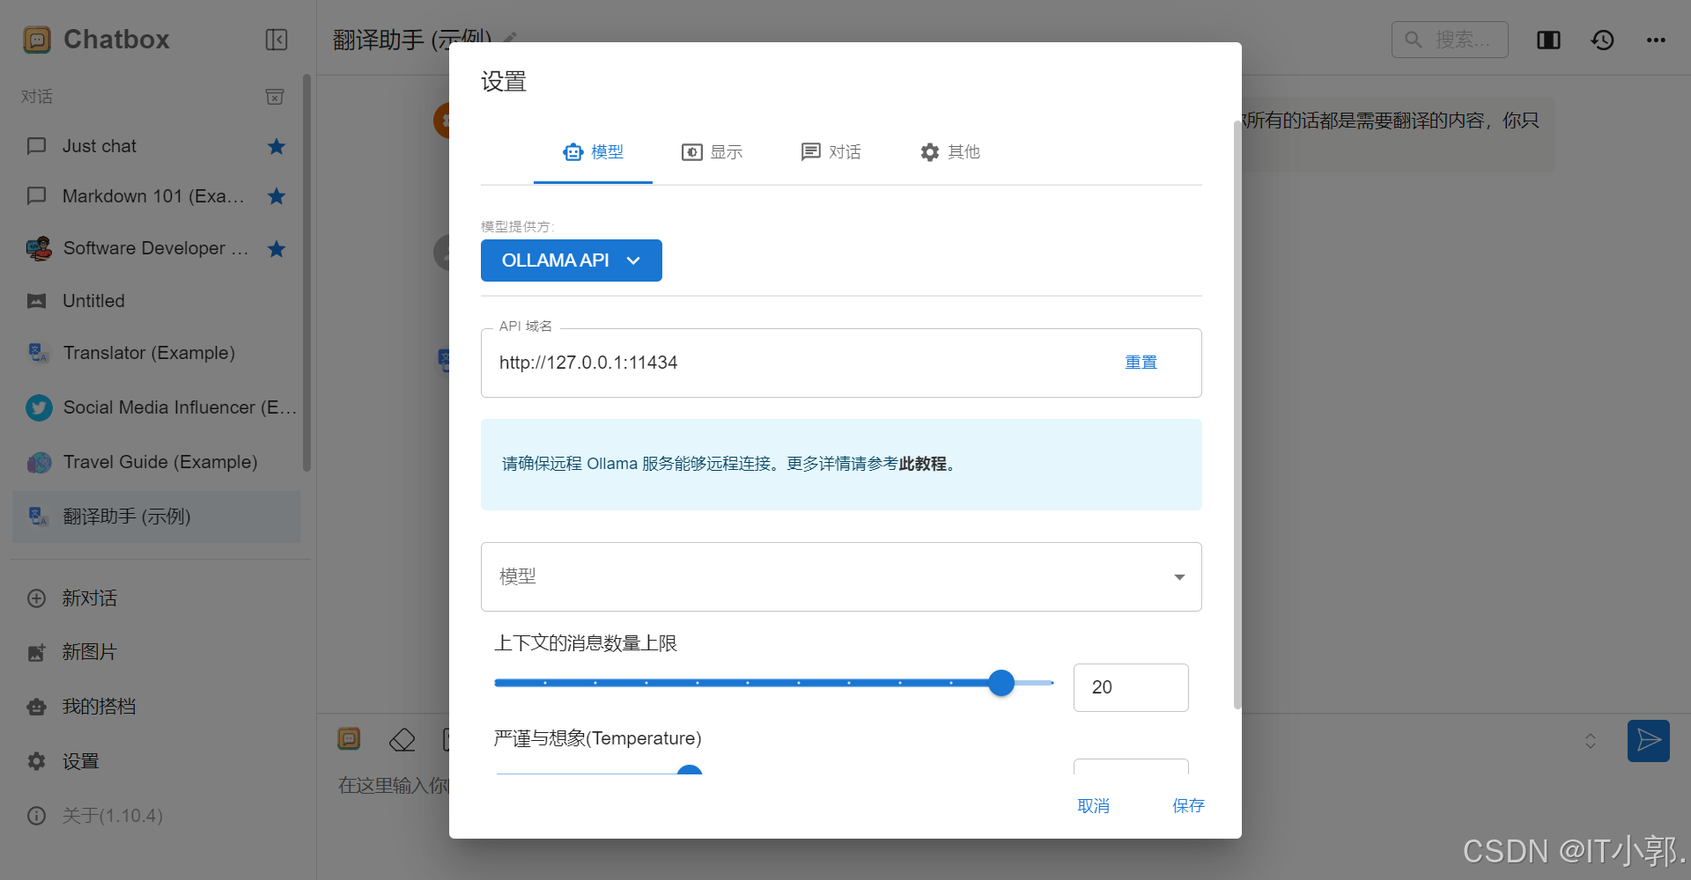Click the 翻译助手 translate avatar icon
This screenshot has width=1691, height=880.
pyautogui.click(x=38, y=517)
